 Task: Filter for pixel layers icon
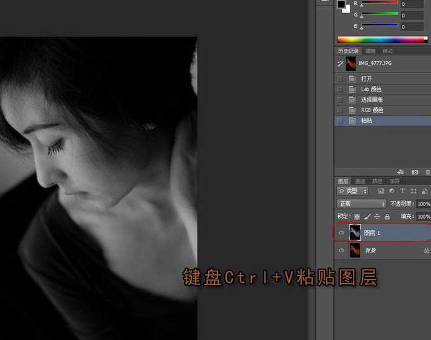pos(381,191)
